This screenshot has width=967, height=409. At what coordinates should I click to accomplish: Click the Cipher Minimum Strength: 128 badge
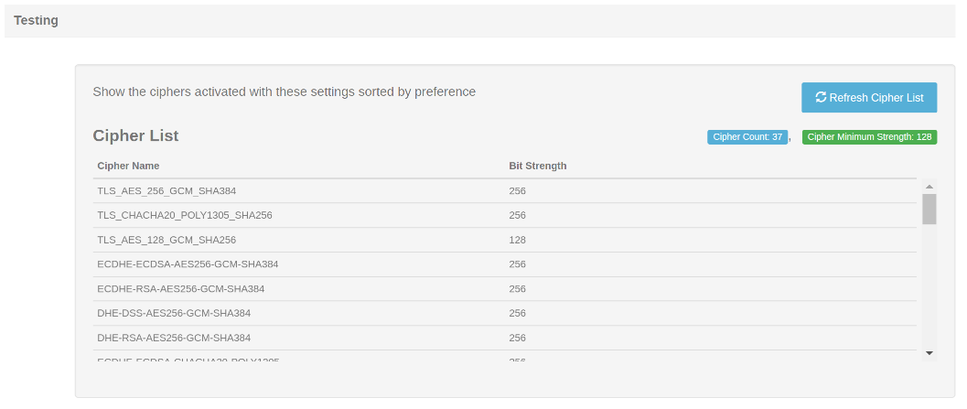click(x=869, y=137)
